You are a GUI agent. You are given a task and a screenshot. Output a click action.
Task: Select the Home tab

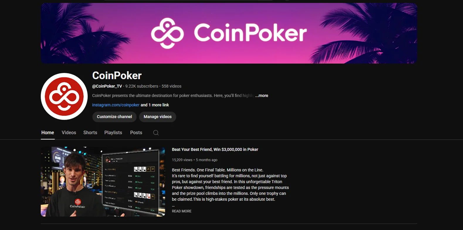[48, 133]
